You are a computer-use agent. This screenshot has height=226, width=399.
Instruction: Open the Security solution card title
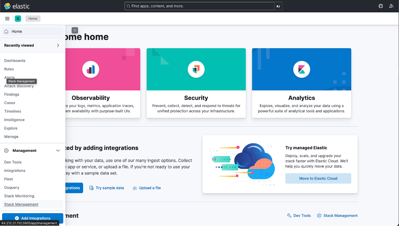[196, 98]
